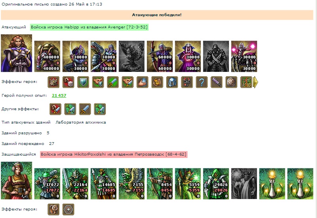
Task: Click the castle fortification hero effect icon
Action: click(54, 82)
